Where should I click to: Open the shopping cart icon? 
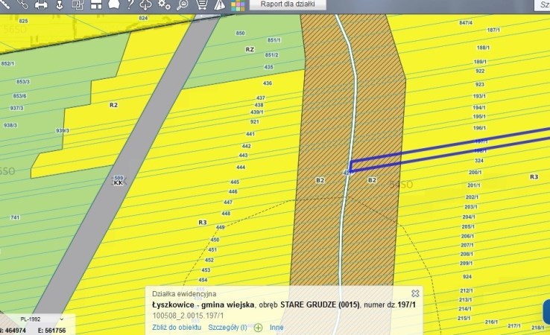tap(201, 4)
